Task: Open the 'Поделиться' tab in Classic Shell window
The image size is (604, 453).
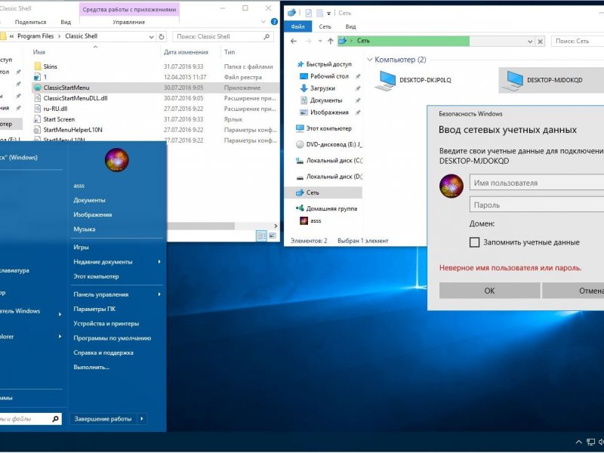Action: pos(30,22)
